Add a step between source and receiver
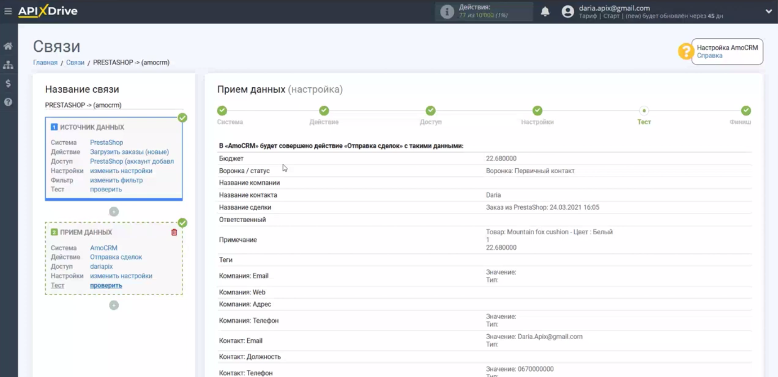 click(x=114, y=211)
